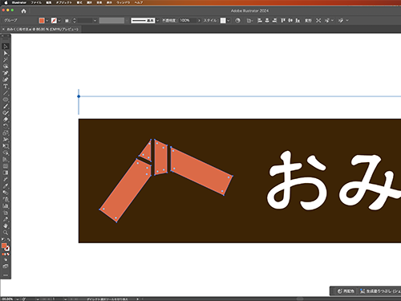Reset to default fill and stroke
Screen dimensions: 401x301
(x=3, y=240)
